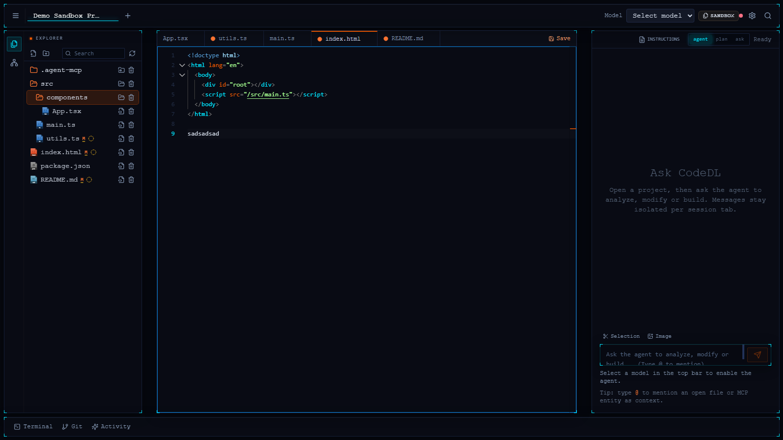Switch agent mode to ask
783x440 pixels.
click(739, 39)
